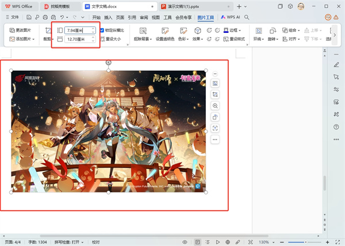Click the 效果 effects hexagon icon
345x246 pixels.
[x=198, y=31]
